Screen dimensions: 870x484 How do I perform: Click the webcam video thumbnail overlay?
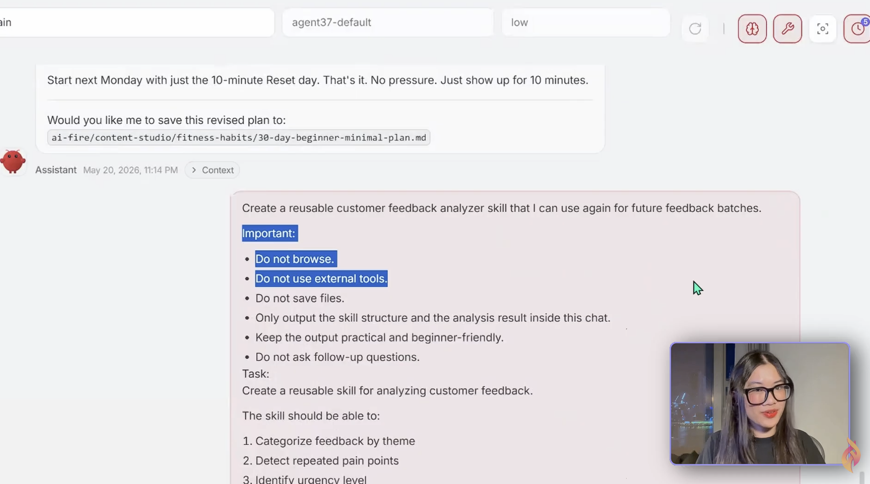760,404
